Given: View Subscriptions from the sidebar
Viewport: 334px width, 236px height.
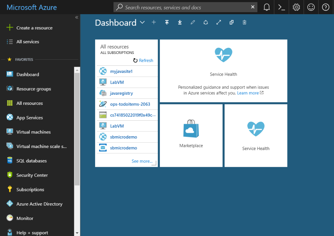Looking at the screenshot, I should click(30, 189).
